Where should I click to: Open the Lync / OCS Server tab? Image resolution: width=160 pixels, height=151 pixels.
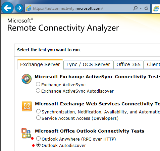(x=88, y=64)
